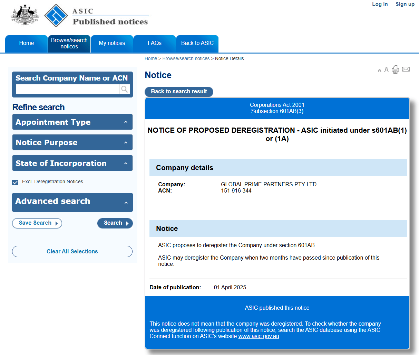The width and height of the screenshot is (419, 355).
Task: Expand the Advanced search section
Action: coord(72,202)
